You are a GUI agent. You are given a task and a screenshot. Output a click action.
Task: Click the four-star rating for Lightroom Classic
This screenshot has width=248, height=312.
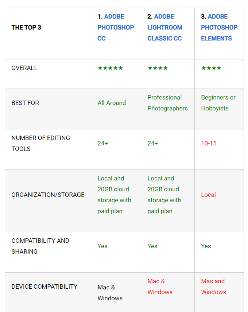tap(158, 68)
